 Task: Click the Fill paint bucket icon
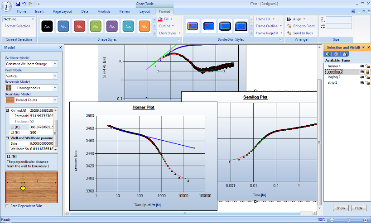(x=160, y=19)
